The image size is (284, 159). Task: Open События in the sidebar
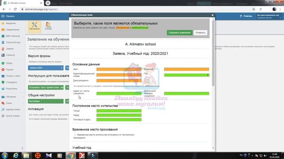[8, 55]
